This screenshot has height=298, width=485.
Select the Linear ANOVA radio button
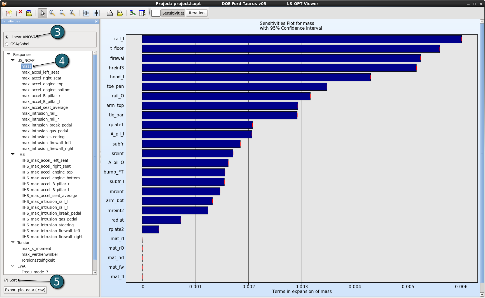(7, 37)
